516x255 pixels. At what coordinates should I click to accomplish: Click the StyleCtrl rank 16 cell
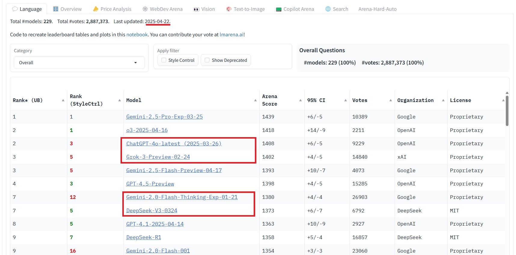pyautogui.click(x=95, y=251)
